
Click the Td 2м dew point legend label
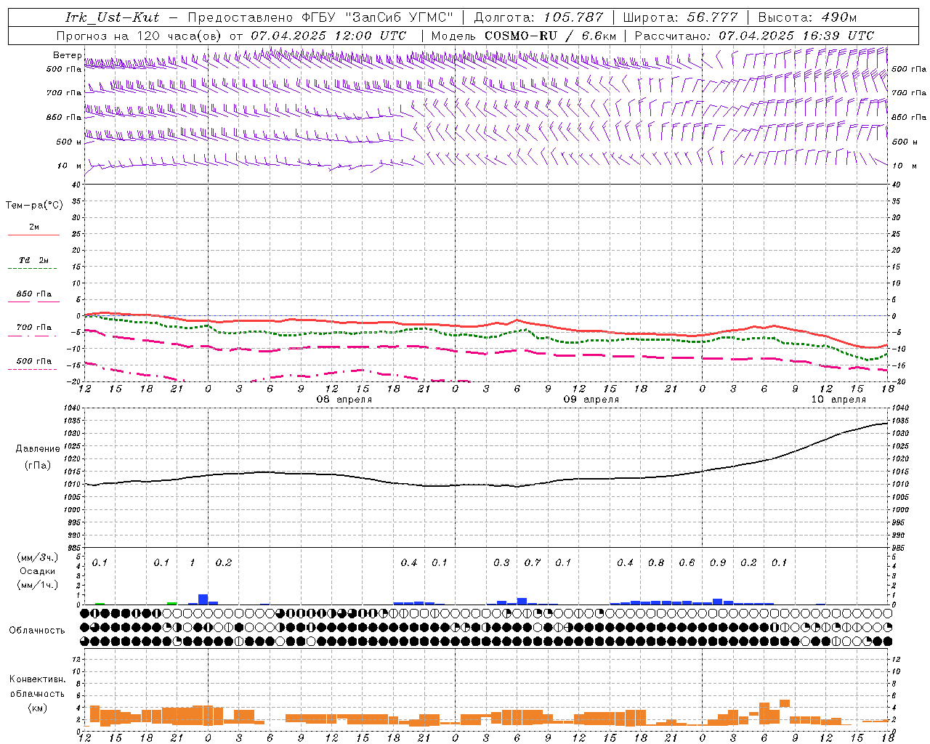[33, 260]
